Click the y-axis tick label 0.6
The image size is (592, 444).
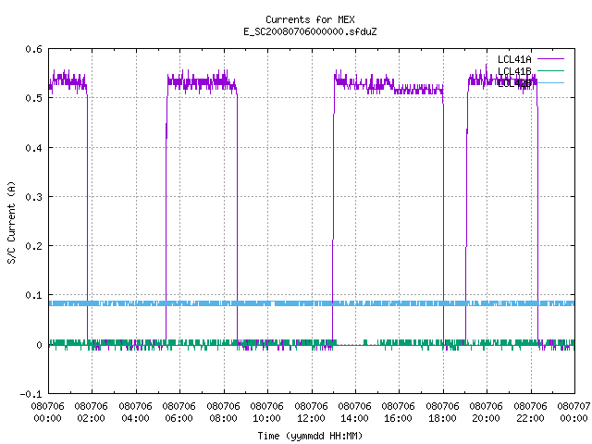[33, 49]
